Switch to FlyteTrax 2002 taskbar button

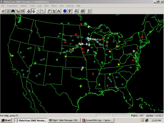[31, 120]
